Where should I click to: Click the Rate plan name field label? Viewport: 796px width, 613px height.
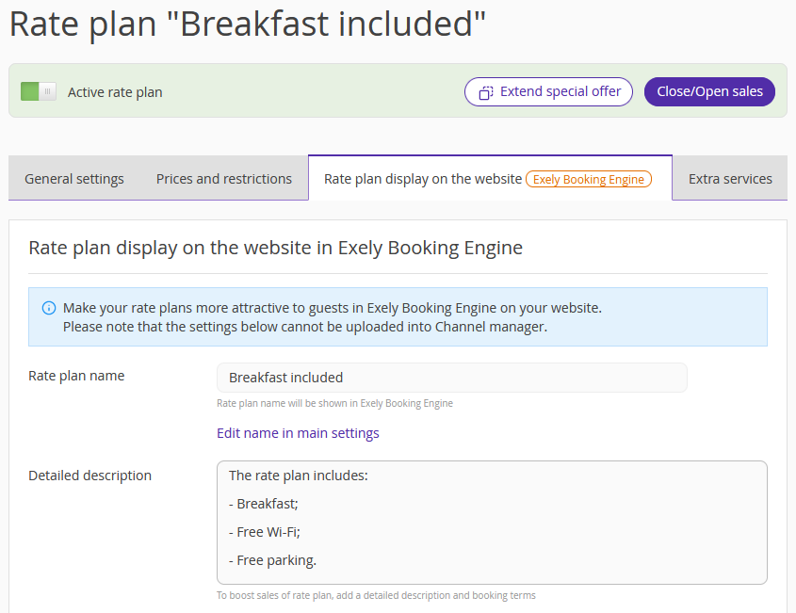click(x=76, y=376)
